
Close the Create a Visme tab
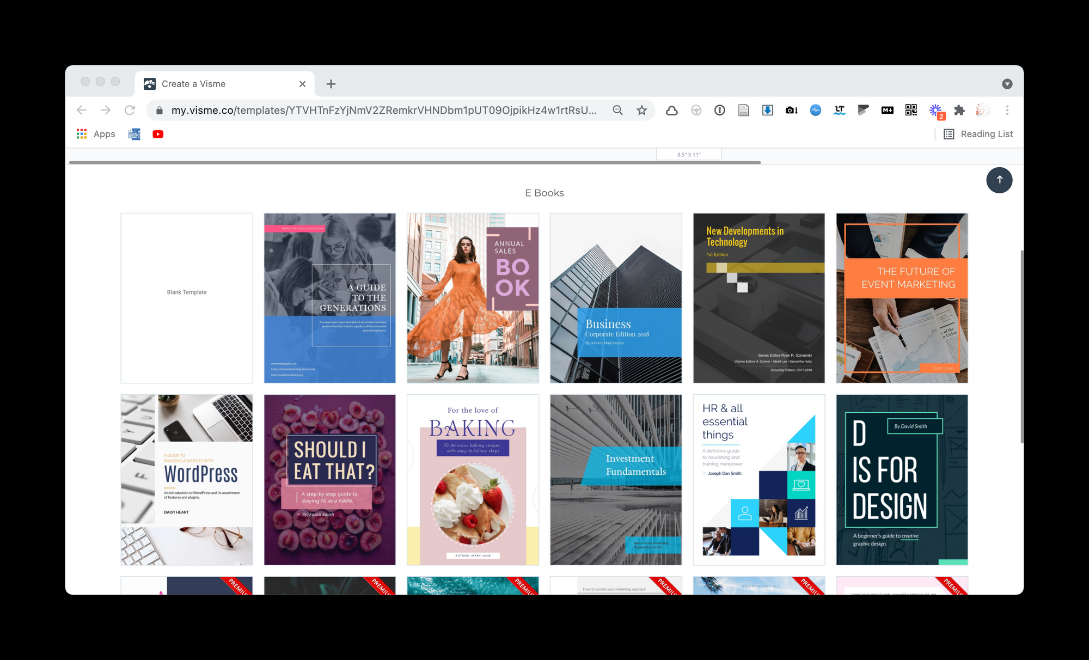(303, 84)
